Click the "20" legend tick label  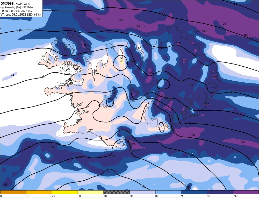pyautogui.click(x=54, y=196)
